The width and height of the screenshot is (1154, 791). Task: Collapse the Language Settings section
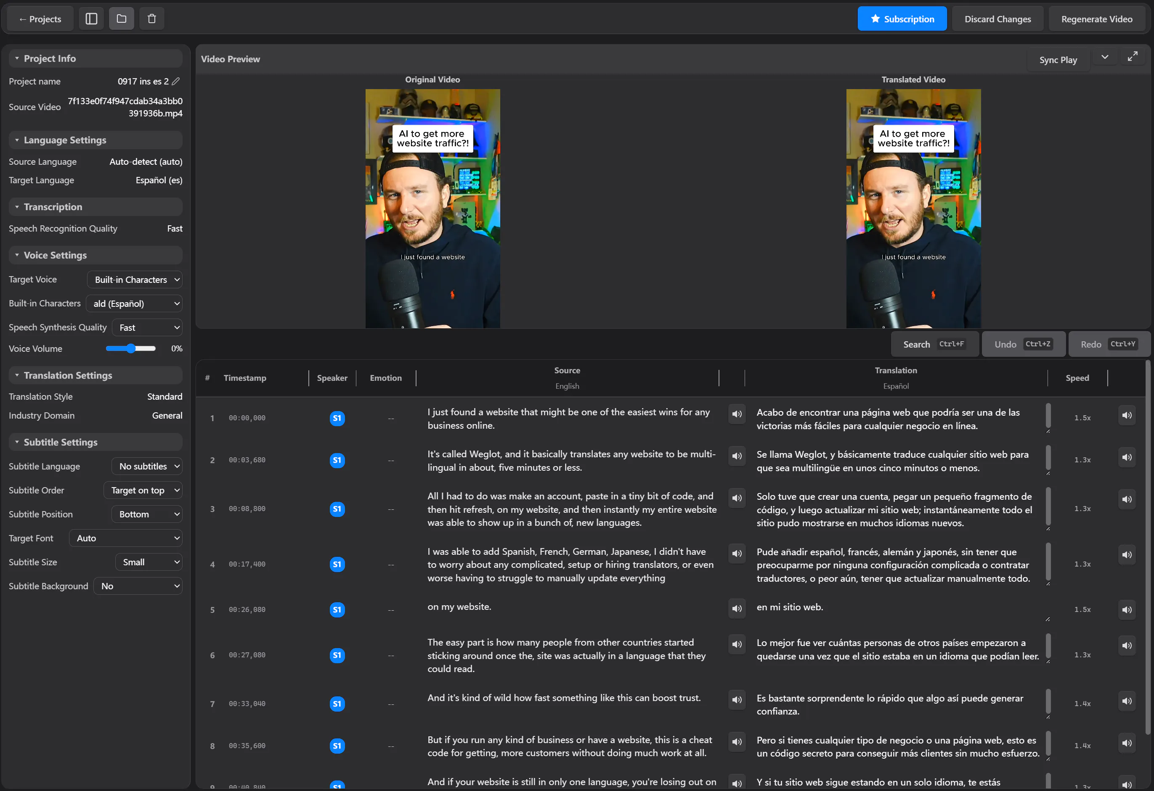(x=96, y=140)
